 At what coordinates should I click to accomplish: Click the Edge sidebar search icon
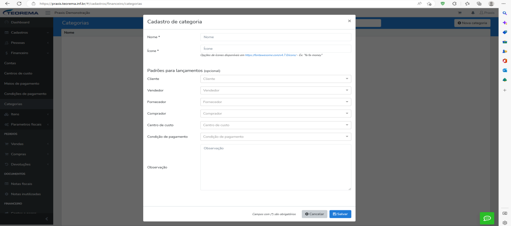click(505, 13)
